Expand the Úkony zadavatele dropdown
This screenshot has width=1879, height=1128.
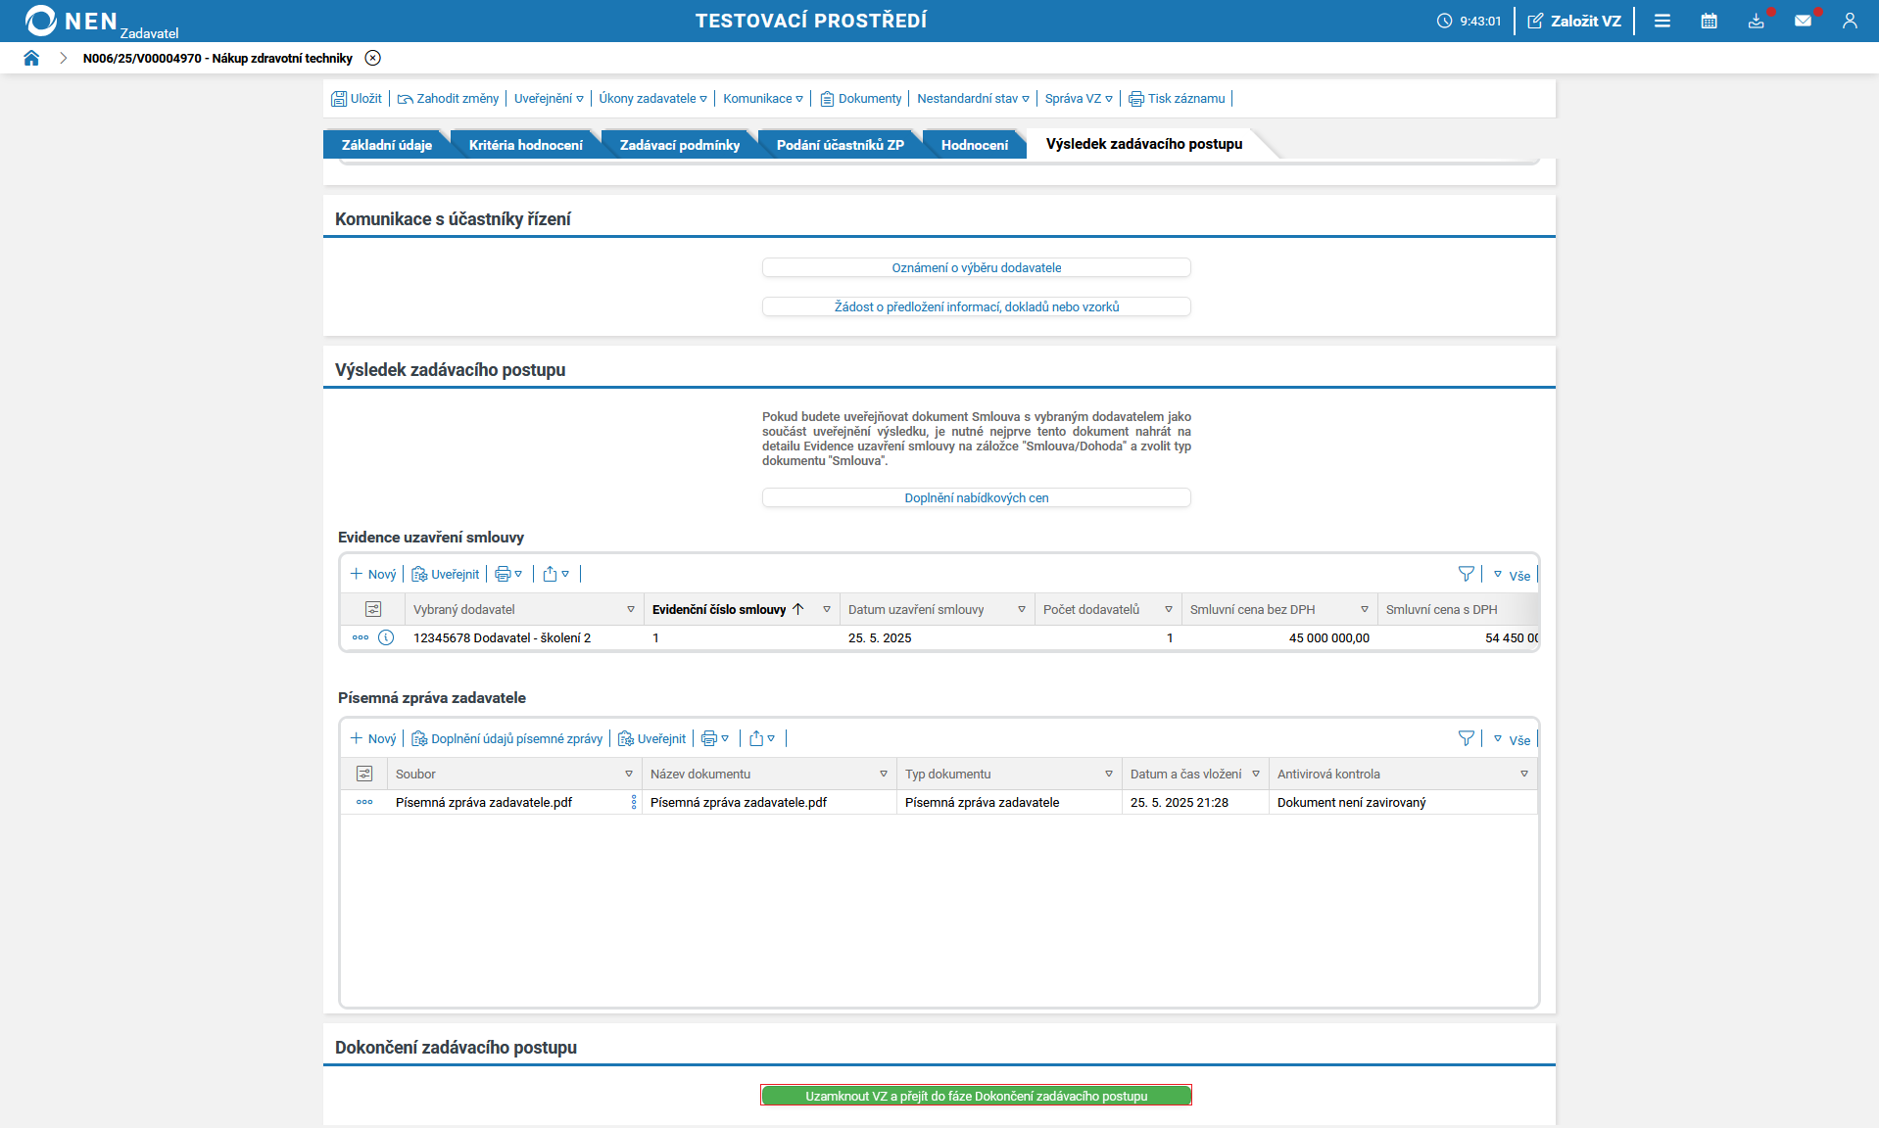(x=652, y=98)
